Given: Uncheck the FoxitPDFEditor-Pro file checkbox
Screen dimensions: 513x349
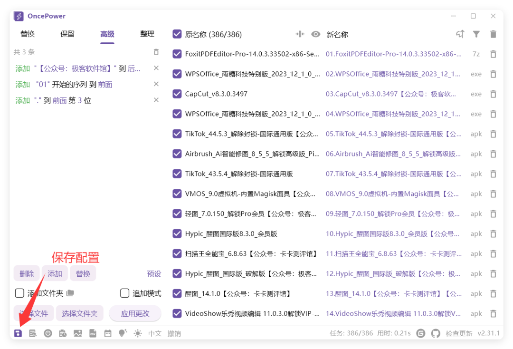Looking at the screenshot, I should pos(177,54).
